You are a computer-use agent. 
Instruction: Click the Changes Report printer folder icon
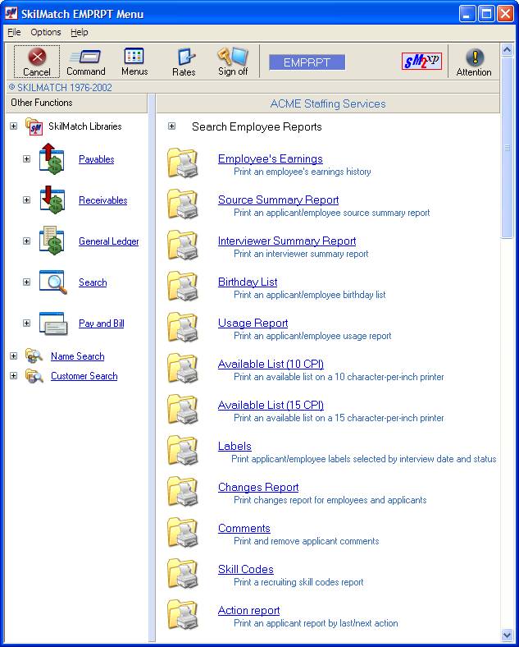[x=183, y=492]
